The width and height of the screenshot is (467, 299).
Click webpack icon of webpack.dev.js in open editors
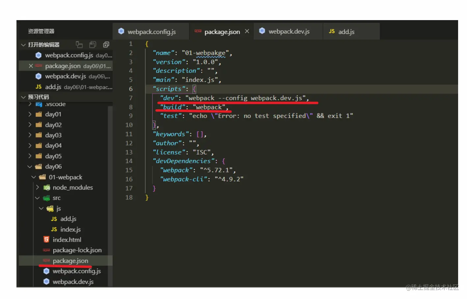[39, 76]
